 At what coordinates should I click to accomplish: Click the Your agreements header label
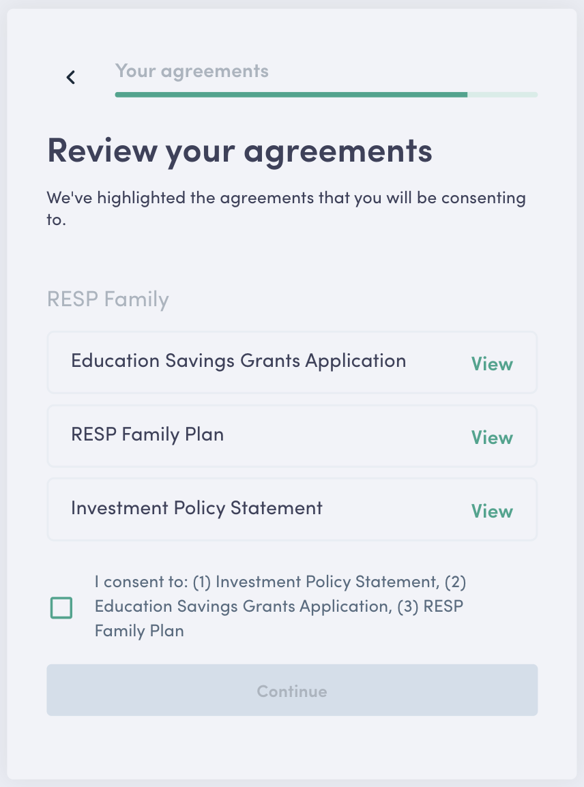coord(192,70)
